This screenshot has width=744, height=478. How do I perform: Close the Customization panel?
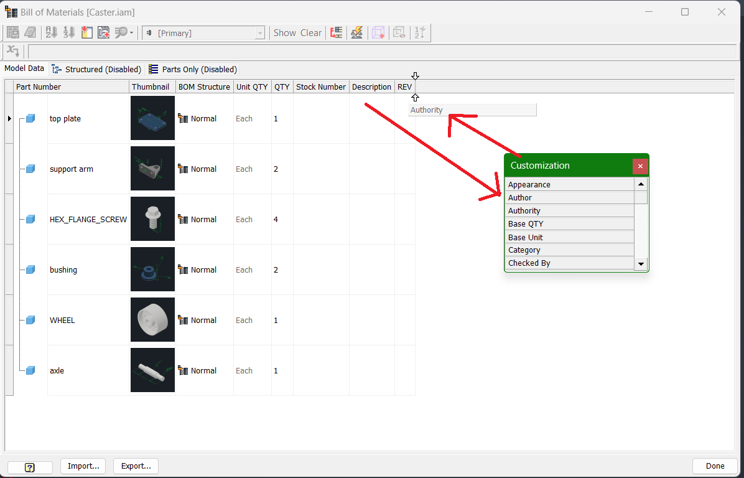[x=640, y=166]
